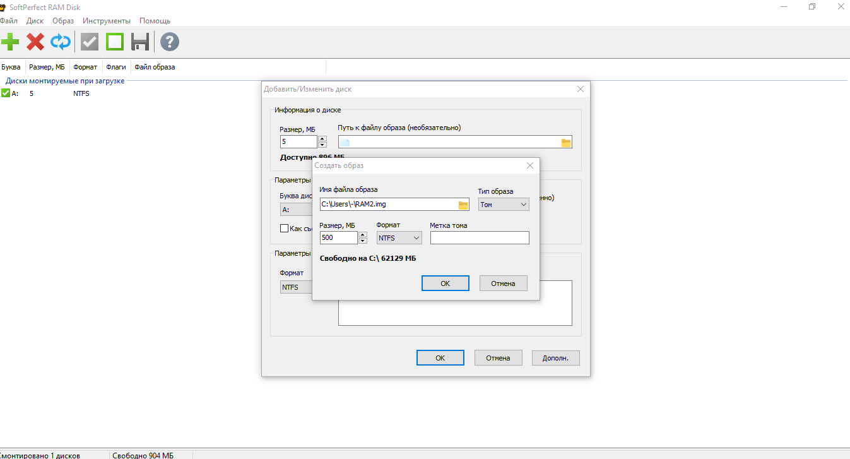Browse image file name with folder icon
850x459 pixels.
pyautogui.click(x=463, y=205)
